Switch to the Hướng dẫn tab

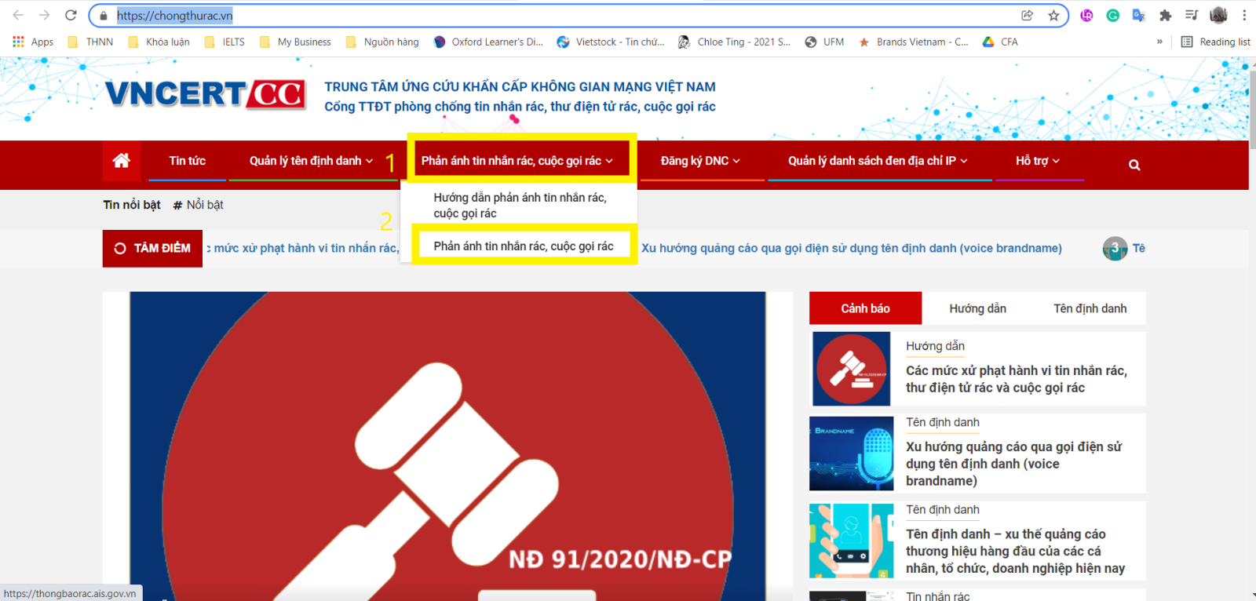coord(977,308)
